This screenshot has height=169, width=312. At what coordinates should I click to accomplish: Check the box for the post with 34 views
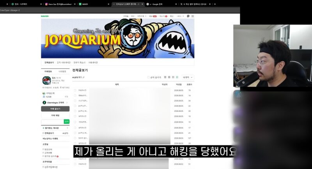pyautogui.click(x=75, y=101)
